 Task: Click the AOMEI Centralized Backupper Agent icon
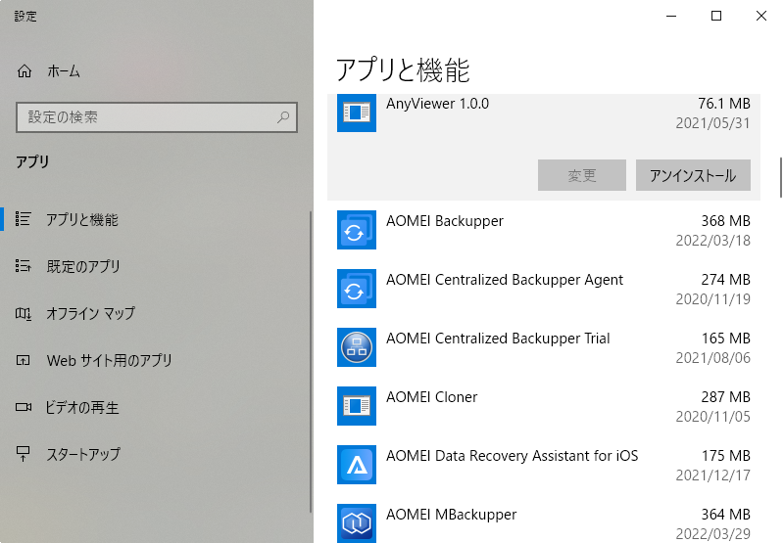click(x=357, y=289)
